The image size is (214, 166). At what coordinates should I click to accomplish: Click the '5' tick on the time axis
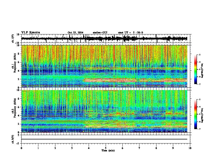pos(106,148)
